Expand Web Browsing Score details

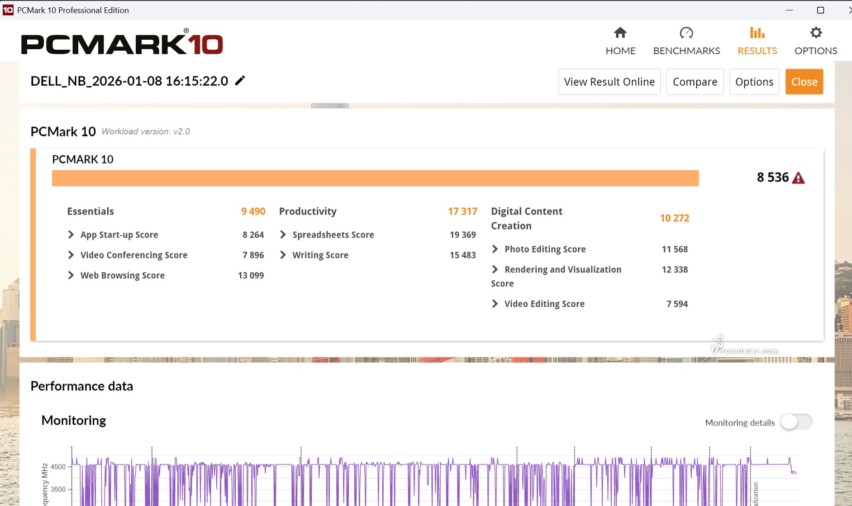[x=71, y=275]
